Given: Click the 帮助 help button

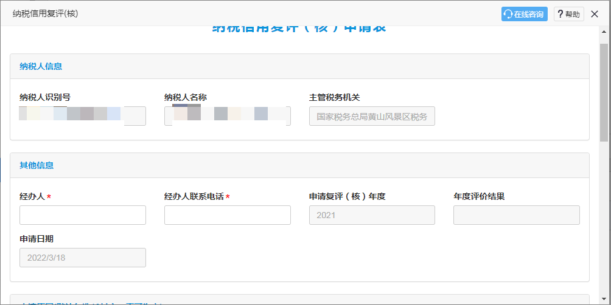Looking at the screenshot, I should pyautogui.click(x=569, y=14).
